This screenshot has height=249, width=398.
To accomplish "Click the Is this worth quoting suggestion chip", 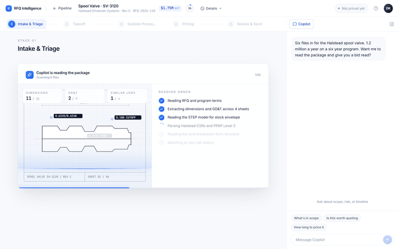I will pyautogui.click(x=342, y=218).
